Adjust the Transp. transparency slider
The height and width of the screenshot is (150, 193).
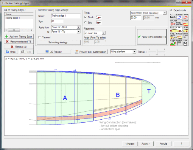coord(157,52)
